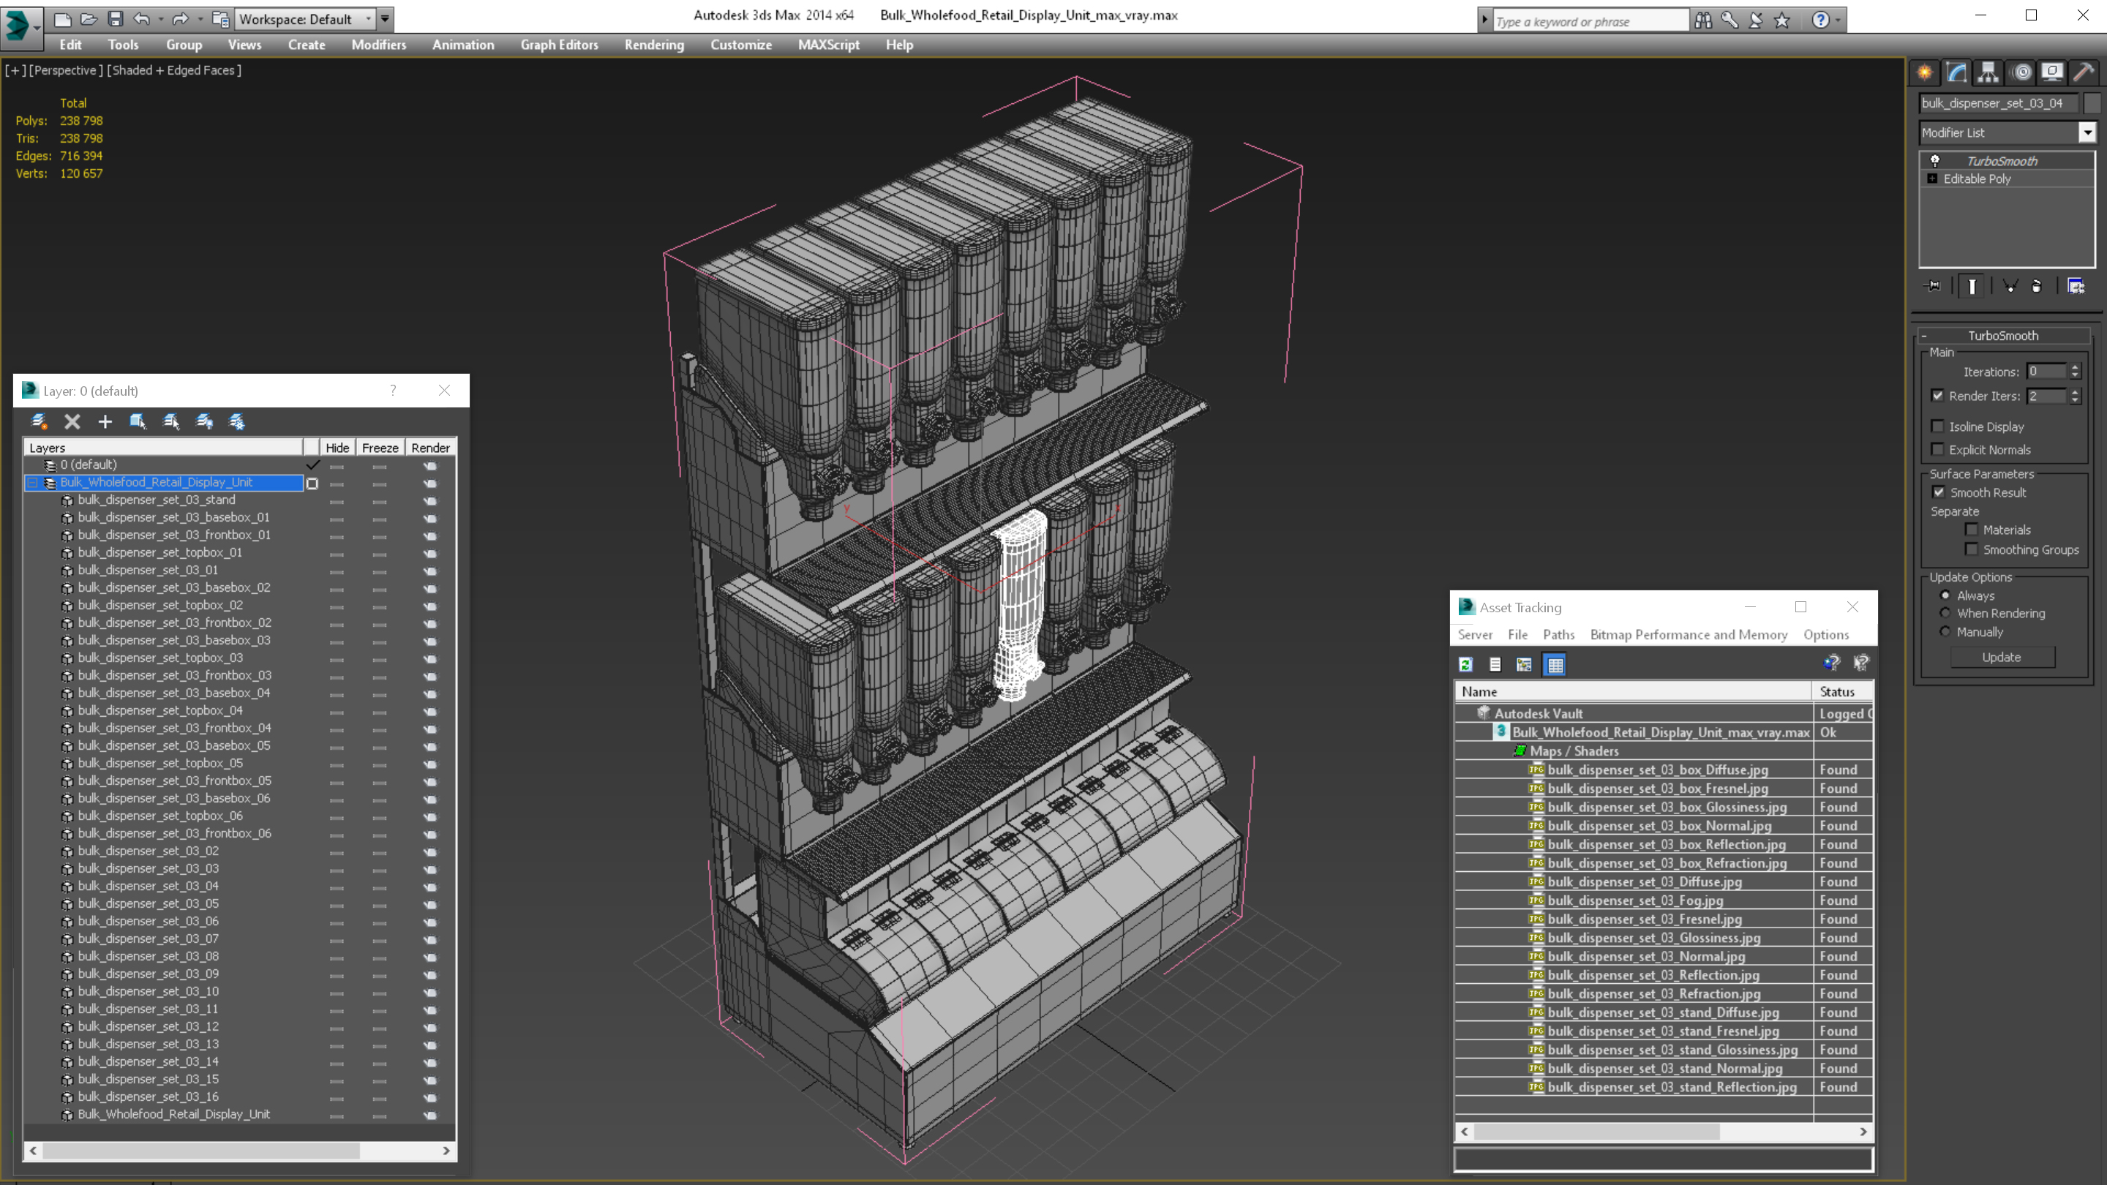This screenshot has height=1185, width=2107.
Task: Open the Utilities hammer tab icon
Action: coord(2084,73)
